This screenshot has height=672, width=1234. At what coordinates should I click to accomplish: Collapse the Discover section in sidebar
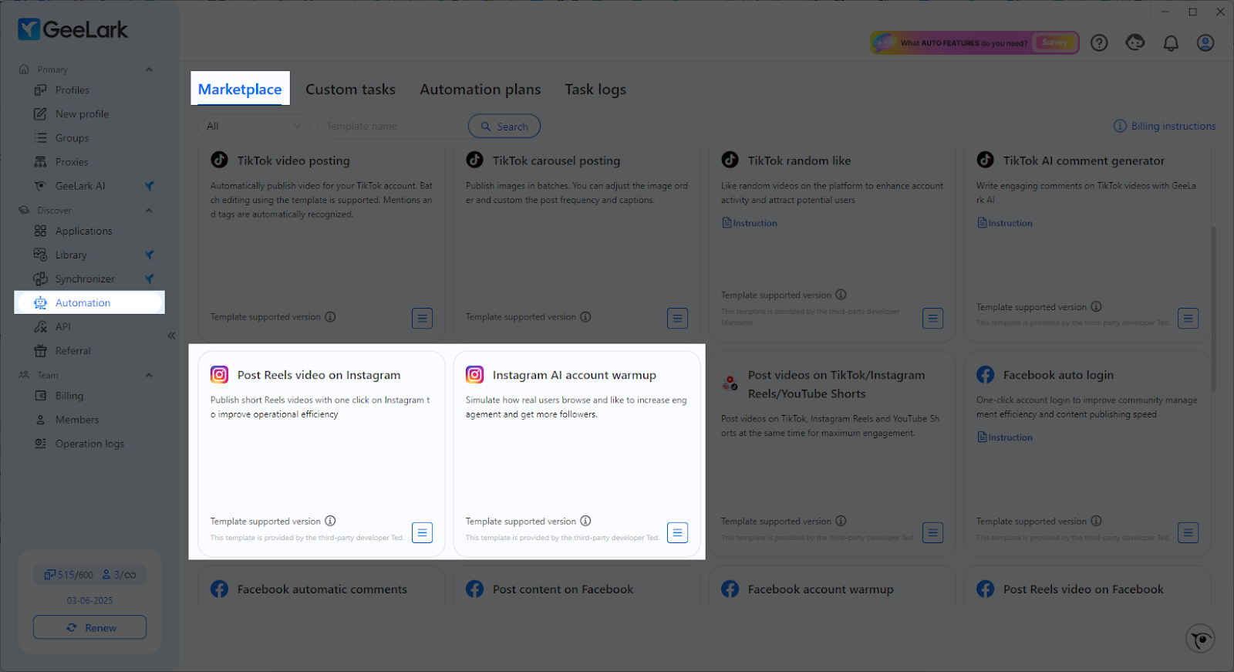pos(149,210)
